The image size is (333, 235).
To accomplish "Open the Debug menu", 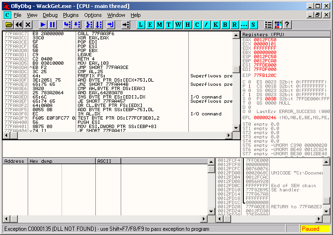I will (50, 15).
